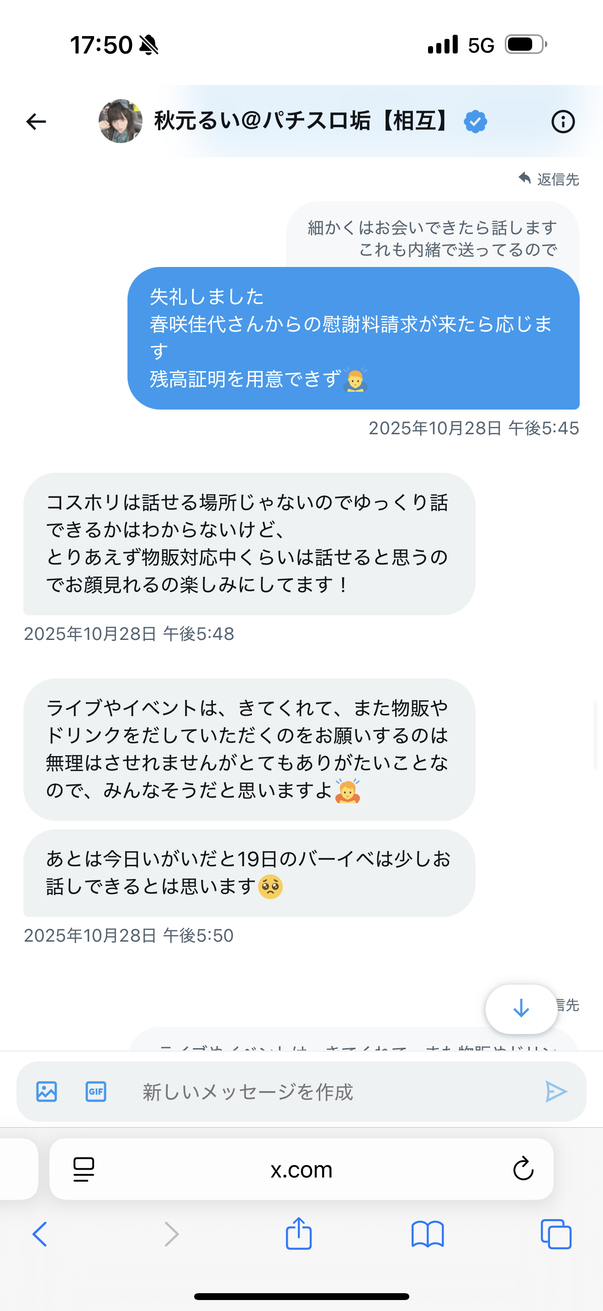Jump to latest message down-arrow button

click(521, 1008)
